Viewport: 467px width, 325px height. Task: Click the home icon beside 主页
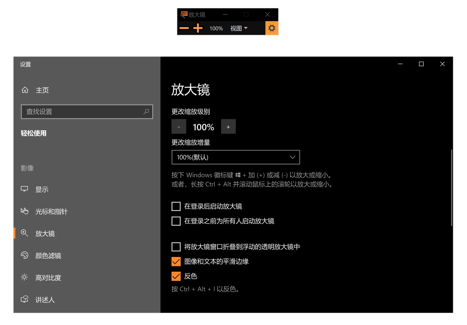[x=25, y=90]
